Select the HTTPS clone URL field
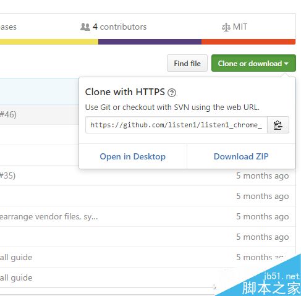The width and height of the screenshot is (301, 296). coord(176,125)
